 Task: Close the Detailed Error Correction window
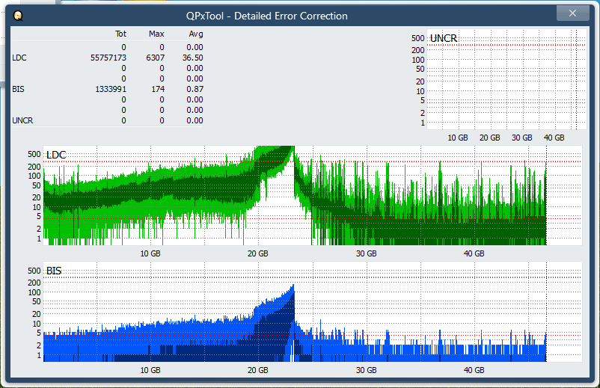pos(572,13)
